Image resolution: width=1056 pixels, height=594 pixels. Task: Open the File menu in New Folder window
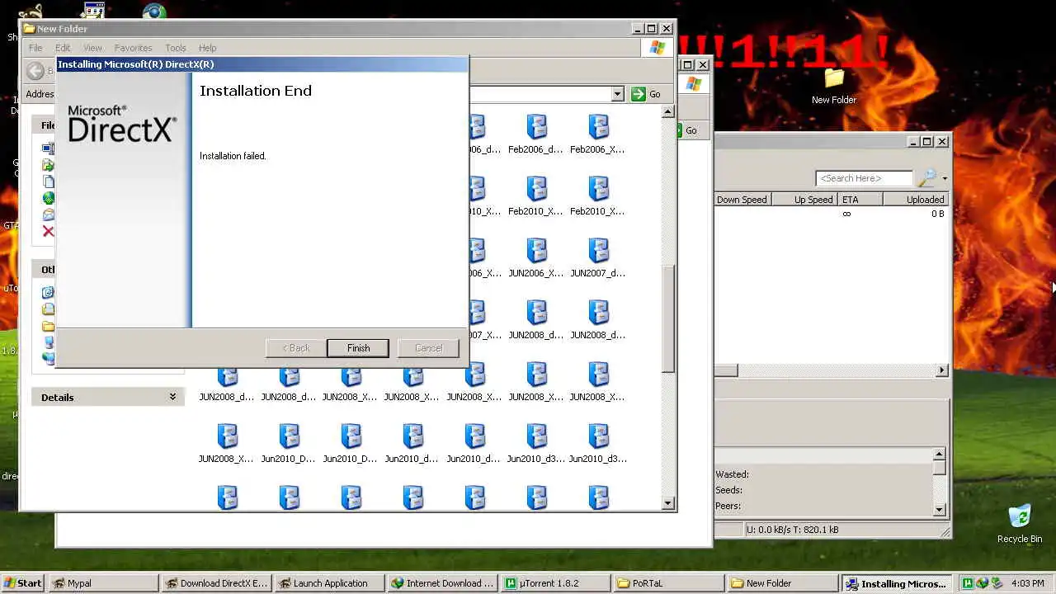pos(35,48)
